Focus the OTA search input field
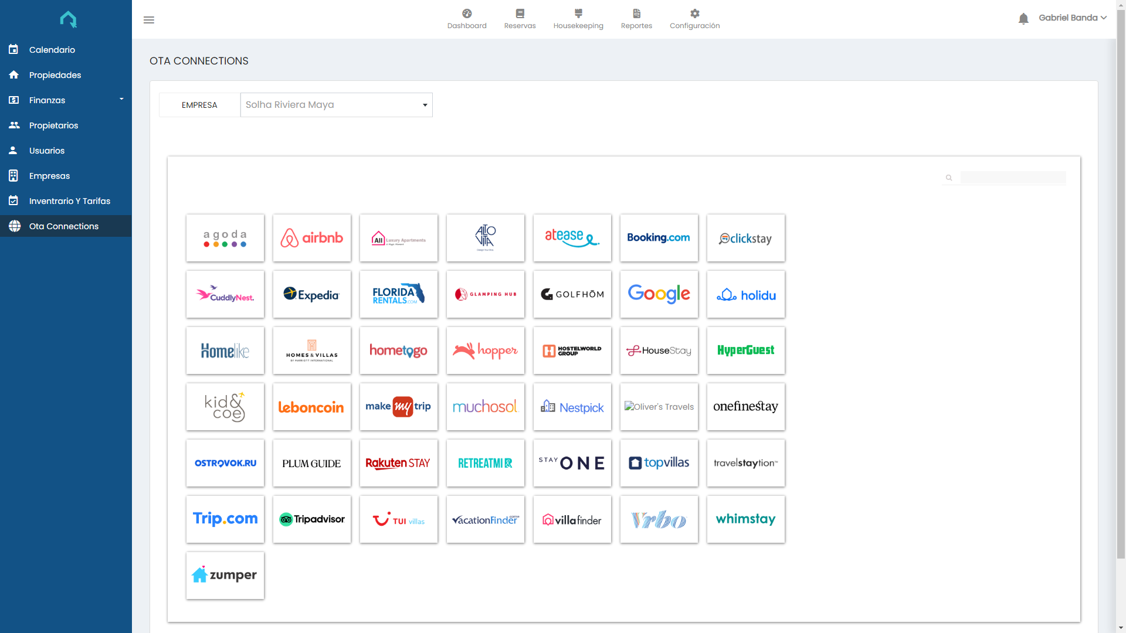Screen dimensions: 1126x633 tap(1013, 178)
